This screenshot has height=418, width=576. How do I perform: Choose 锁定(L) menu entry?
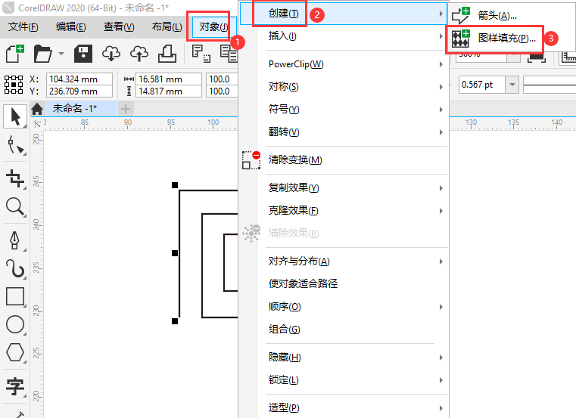(x=344, y=380)
